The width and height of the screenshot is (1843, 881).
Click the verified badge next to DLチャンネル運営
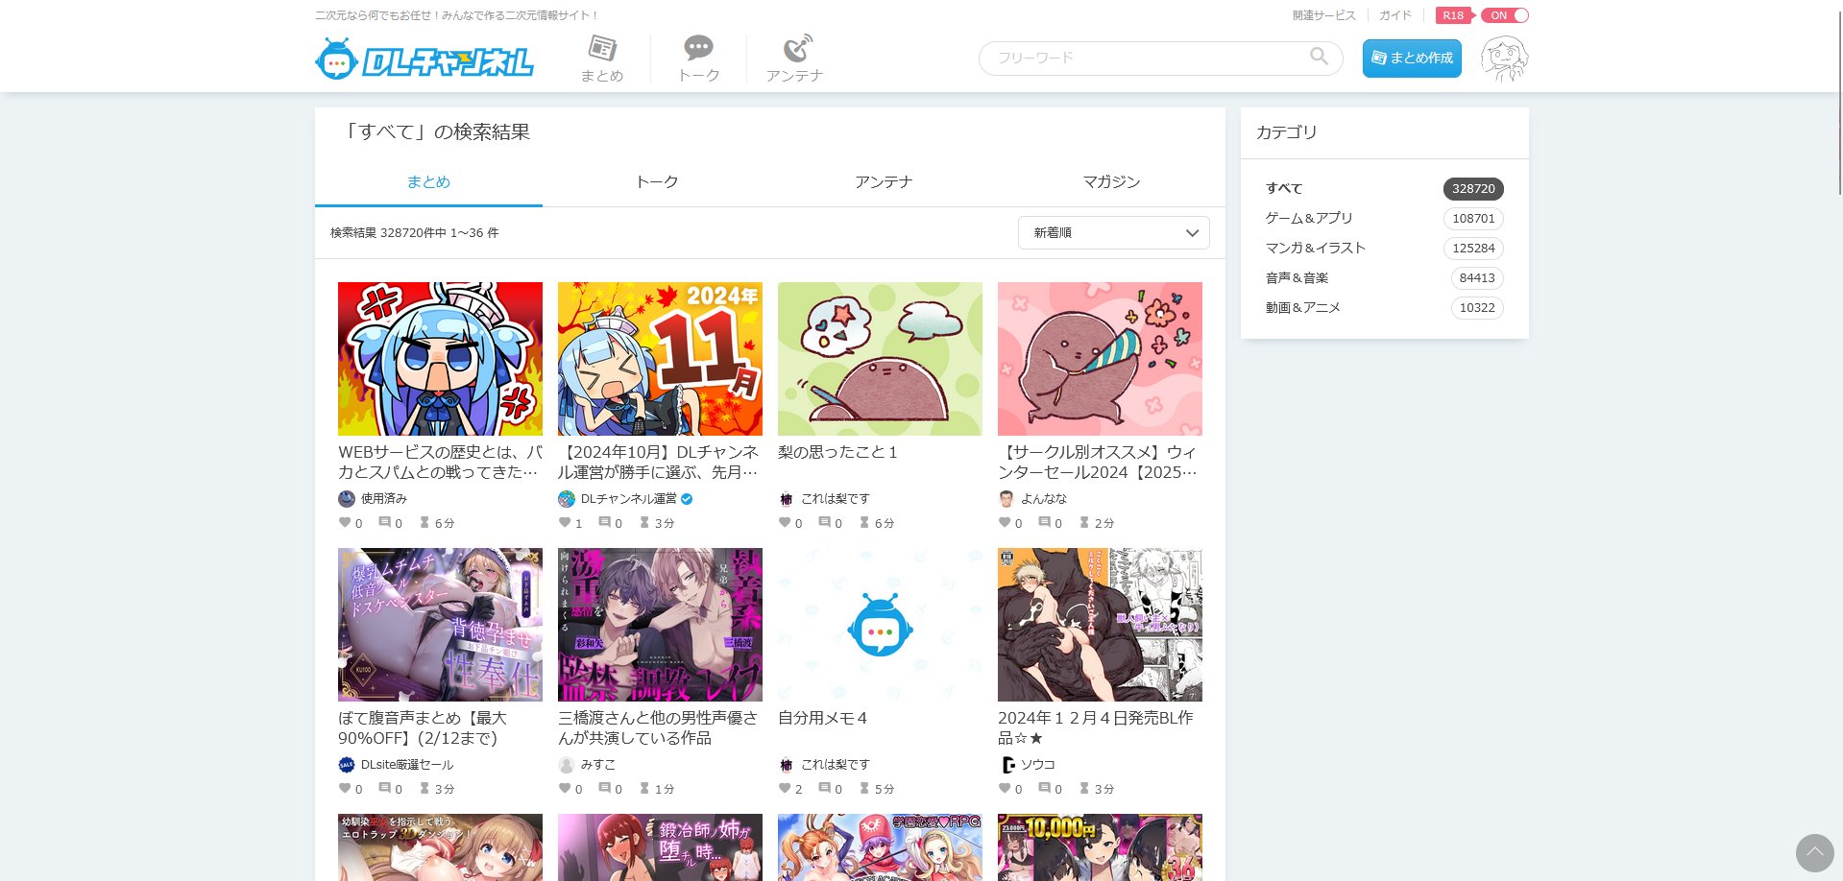[x=687, y=499]
